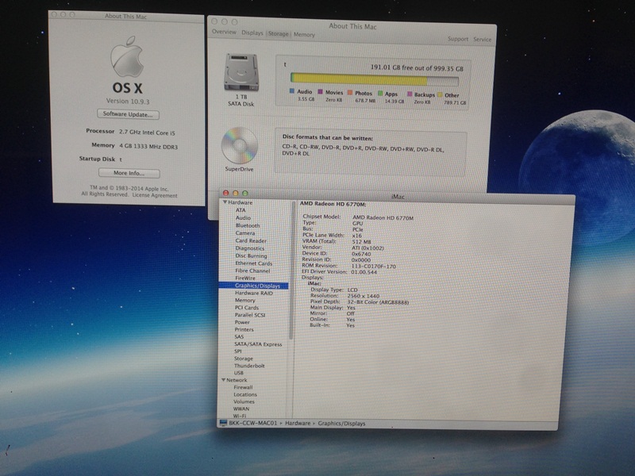Click the orange Photos legend swatch
The height and width of the screenshot is (476, 635).
point(350,93)
